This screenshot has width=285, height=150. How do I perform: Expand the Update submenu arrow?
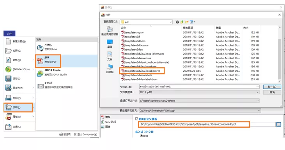[33, 60]
